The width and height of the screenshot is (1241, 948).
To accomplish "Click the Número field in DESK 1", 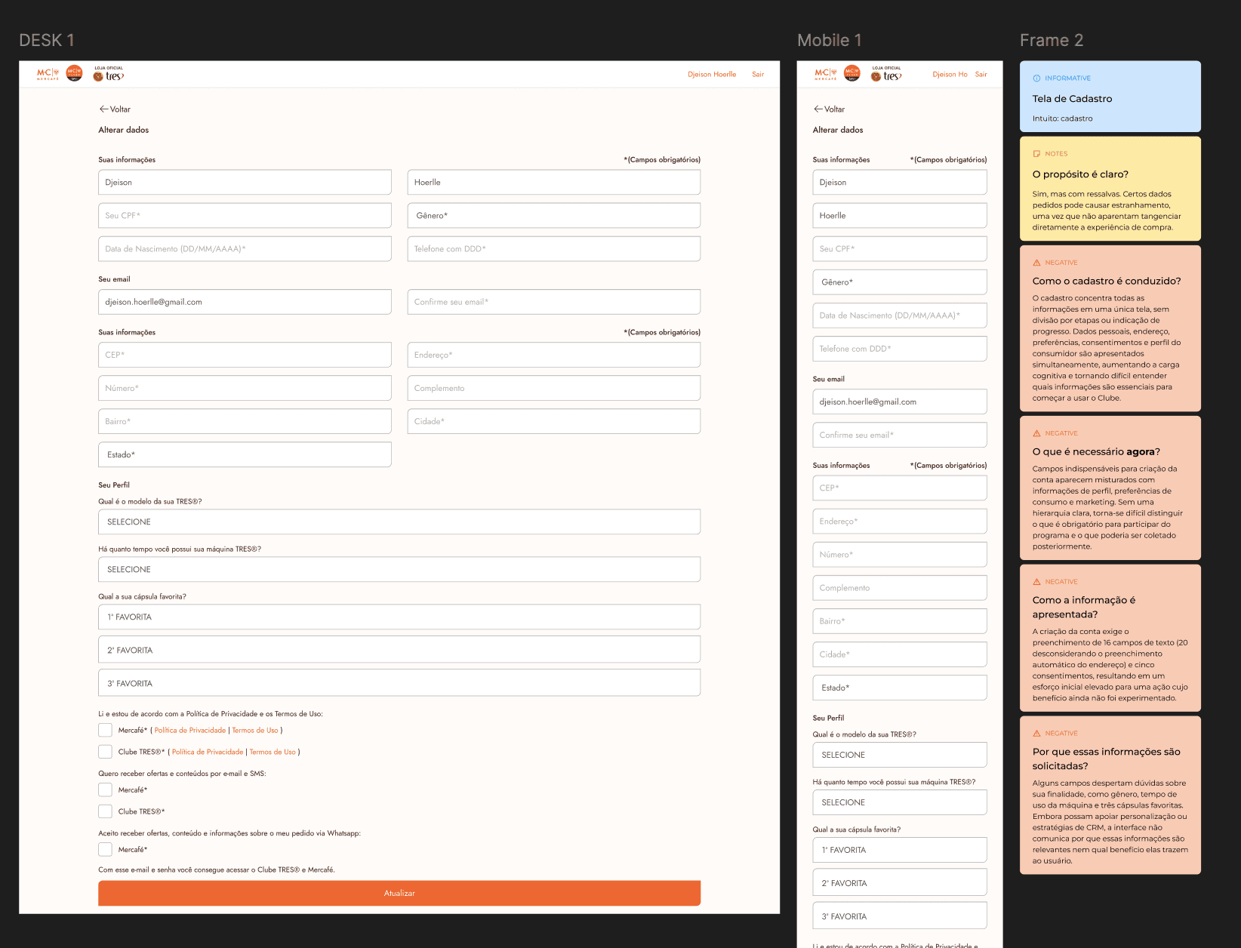I will coord(245,388).
